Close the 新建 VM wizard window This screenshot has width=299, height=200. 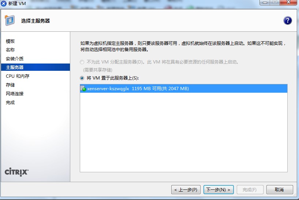[288, 2]
